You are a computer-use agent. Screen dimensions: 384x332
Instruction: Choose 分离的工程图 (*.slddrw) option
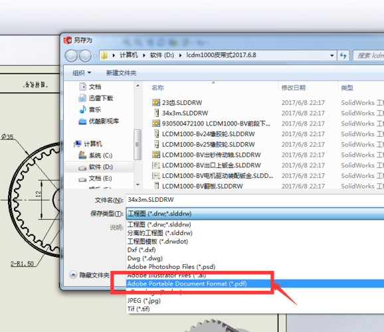(255, 233)
